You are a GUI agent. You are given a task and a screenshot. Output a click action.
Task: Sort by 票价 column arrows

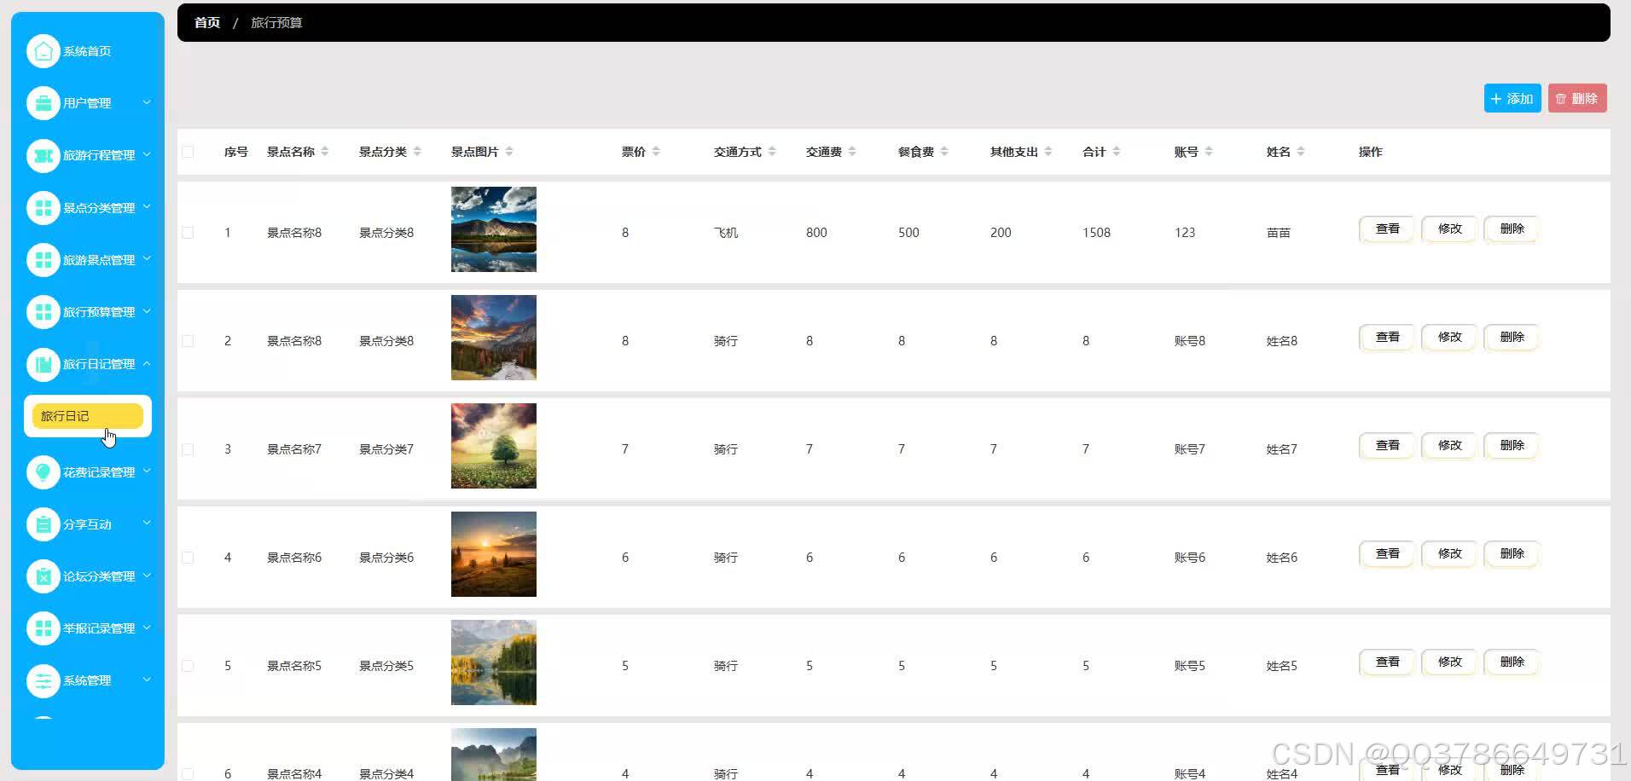[x=656, y=152]
